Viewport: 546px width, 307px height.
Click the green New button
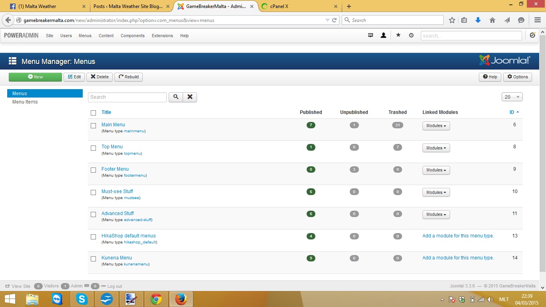[x=35, y=77]
